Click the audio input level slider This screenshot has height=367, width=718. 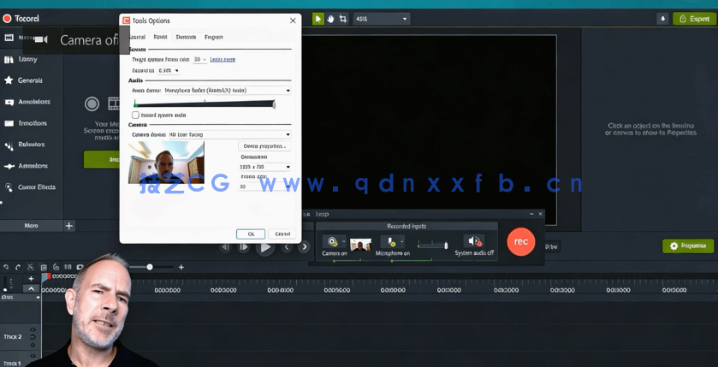point(205,104)
